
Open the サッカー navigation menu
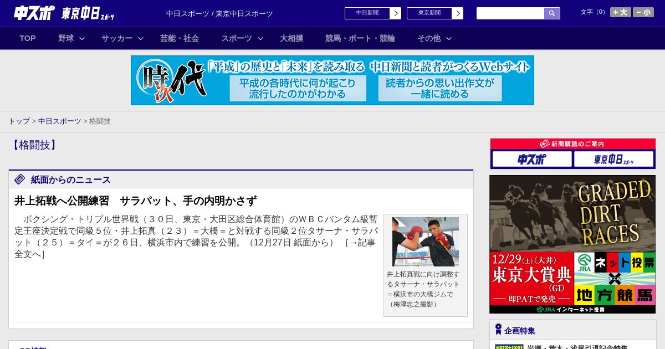(x=117, y=38)
